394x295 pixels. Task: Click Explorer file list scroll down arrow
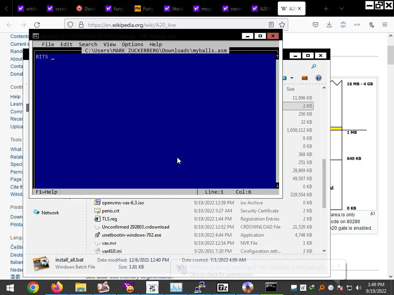[x=324, y=250]
